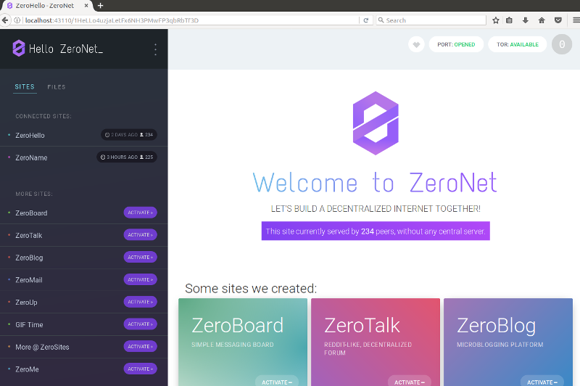Switch to the Files tab
The height and width of the screenshot is (386, 580).
[57, 87]
